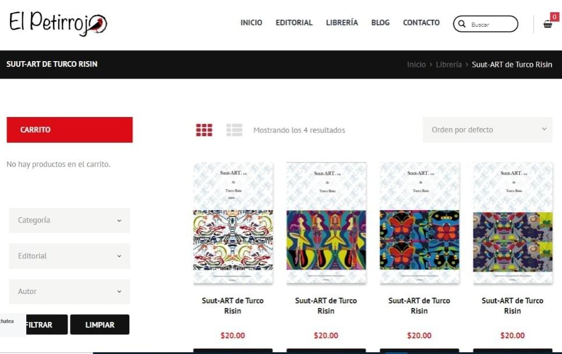Open the LIBRERÍA menu item
The image size is (562, 354).
coord(342,23)
